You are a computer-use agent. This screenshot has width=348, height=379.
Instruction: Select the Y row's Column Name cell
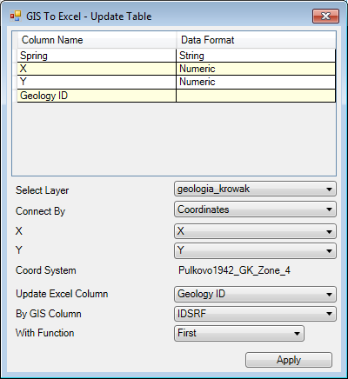click(x=97, y=82)
